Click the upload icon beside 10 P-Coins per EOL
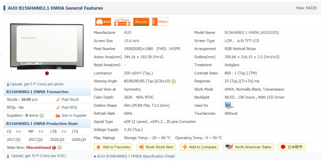Image resolution: width=324 pixels, height=163 pixels. [x=8, y=156]
